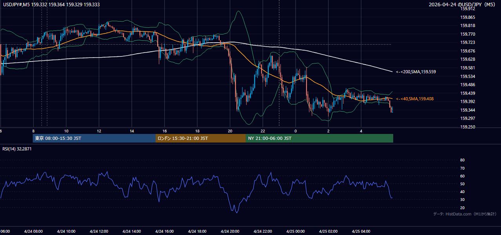The image size is (501, 235).
Task: Click the bottom time label 4/24 14:00
Action: pyautogui.click(x=131, y=231)
